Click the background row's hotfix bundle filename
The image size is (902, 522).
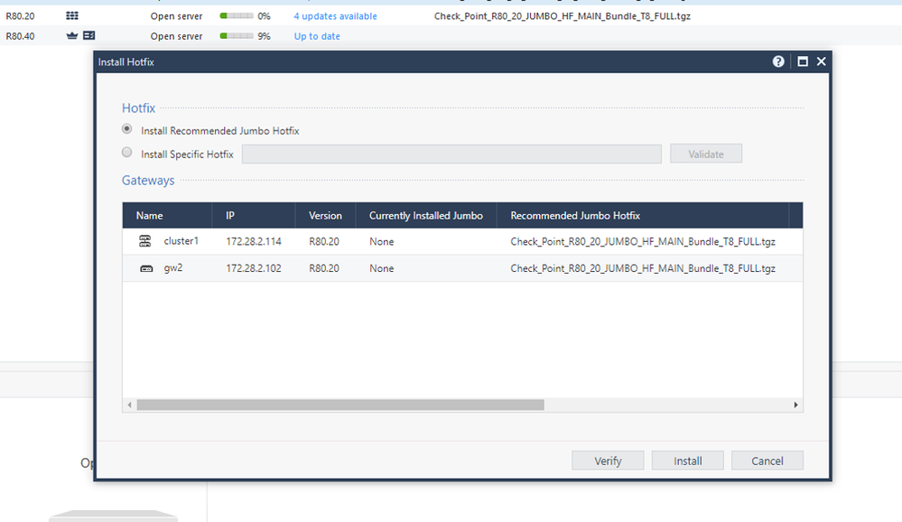click(562, 16)
